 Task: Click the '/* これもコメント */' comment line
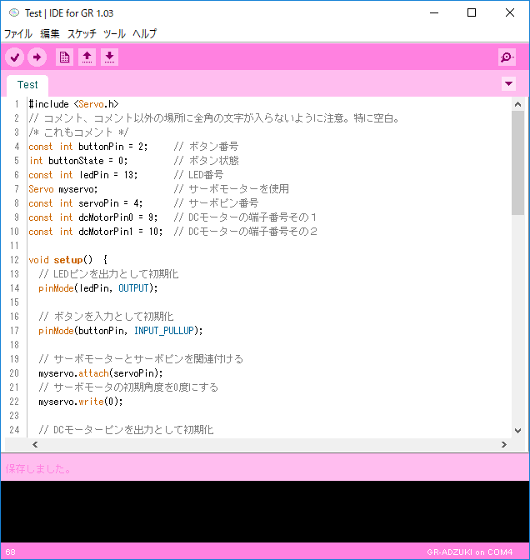[78, 132]
